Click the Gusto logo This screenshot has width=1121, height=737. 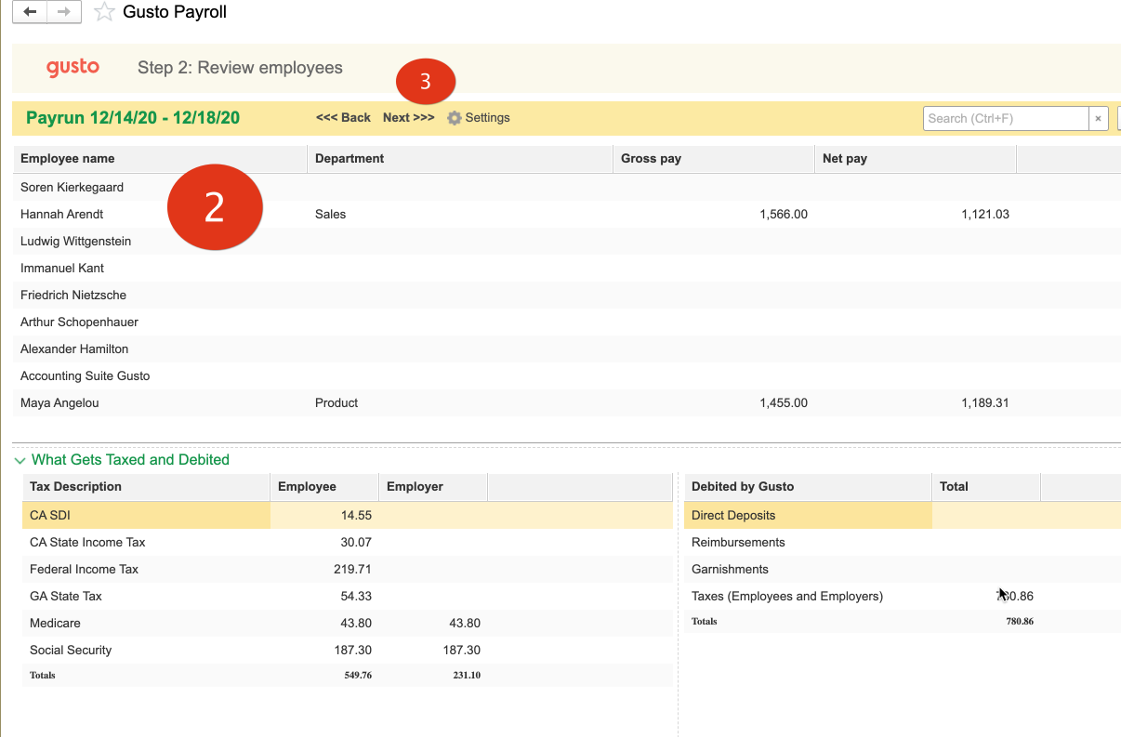coord(73,67)
